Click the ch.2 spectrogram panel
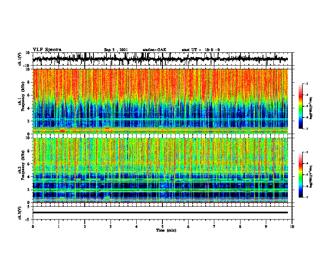The height and width of the screenshot is (254, 329). click(160, 170)
